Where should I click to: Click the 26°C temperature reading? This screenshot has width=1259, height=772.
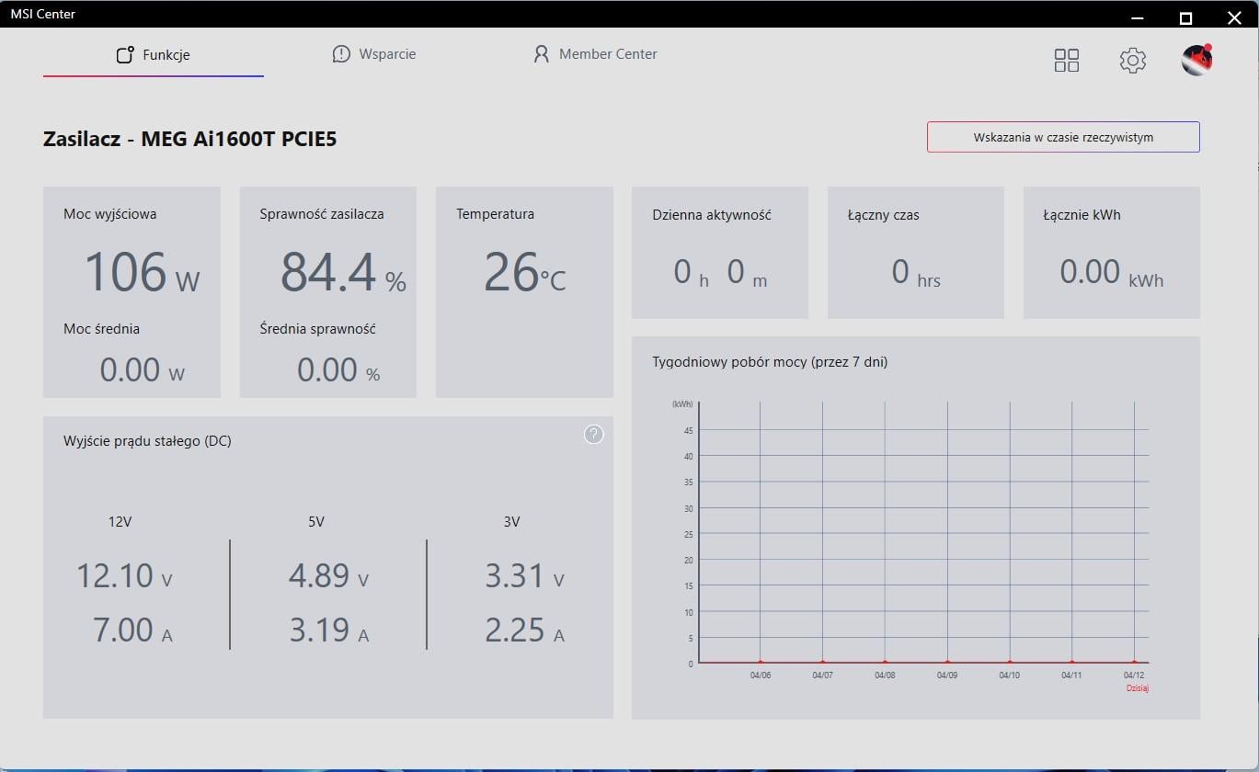pyautogui.click(x=524, y=273)
